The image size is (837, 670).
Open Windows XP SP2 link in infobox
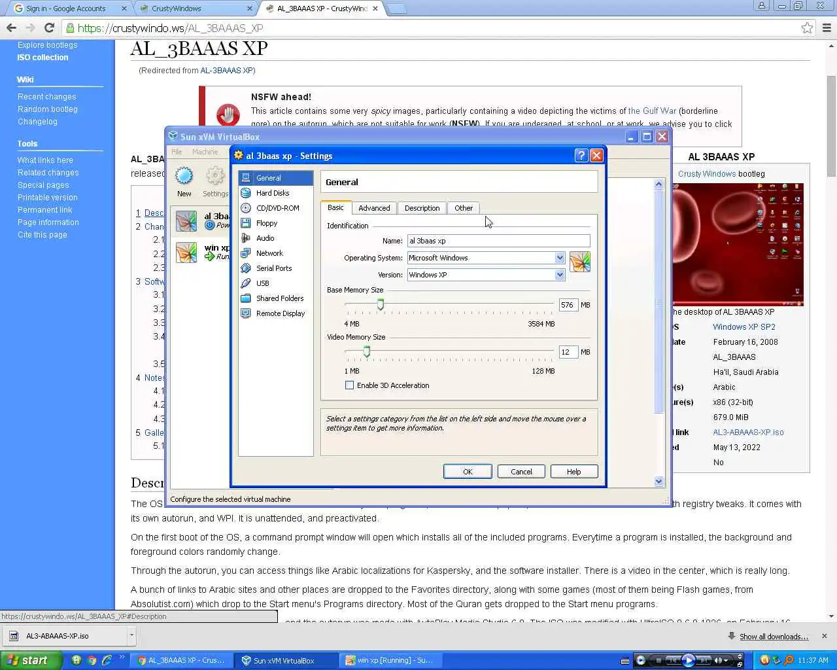click(x=744, y=327)
